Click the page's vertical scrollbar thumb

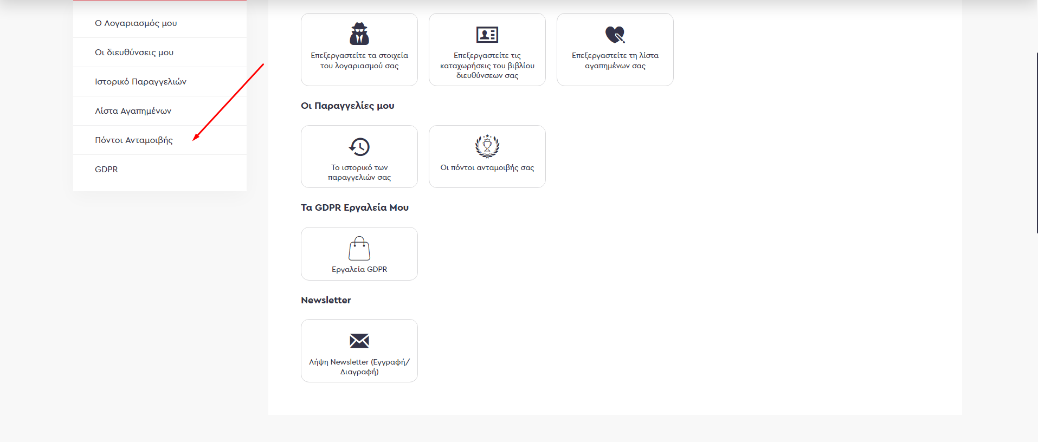pyautogui.click(x=1036, y=143)
